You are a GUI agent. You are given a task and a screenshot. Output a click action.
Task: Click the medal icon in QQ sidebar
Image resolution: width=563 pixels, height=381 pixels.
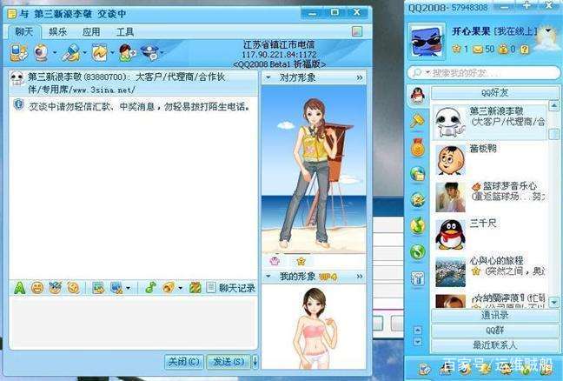418,147
